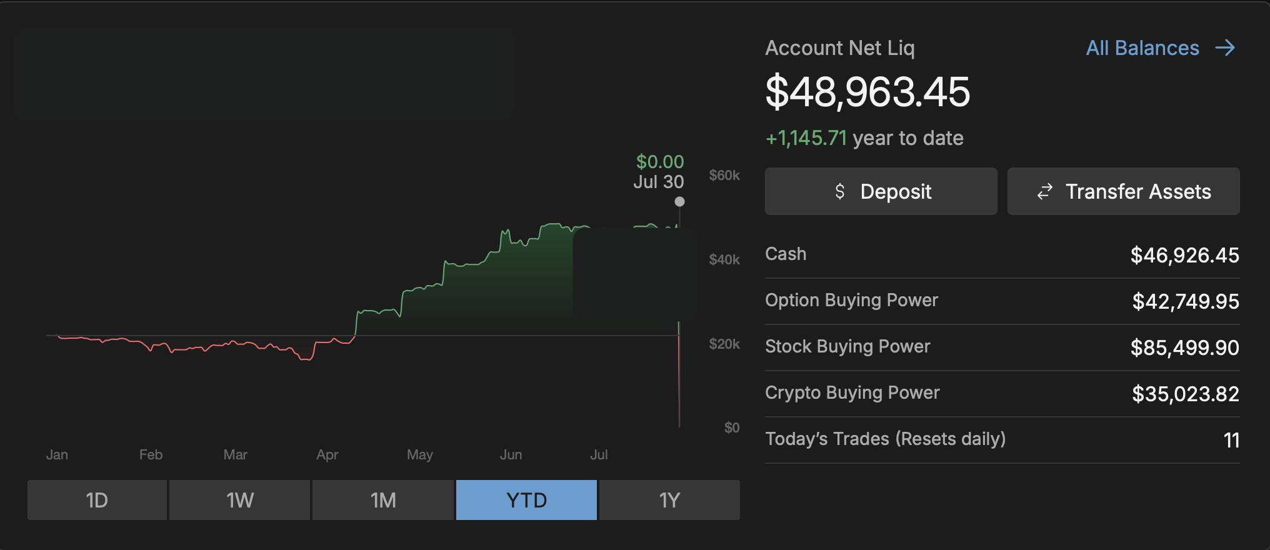Select the 1M chart range
Image resolution: width=1270 pixels, height=550 pixels.
click(383, 500)
